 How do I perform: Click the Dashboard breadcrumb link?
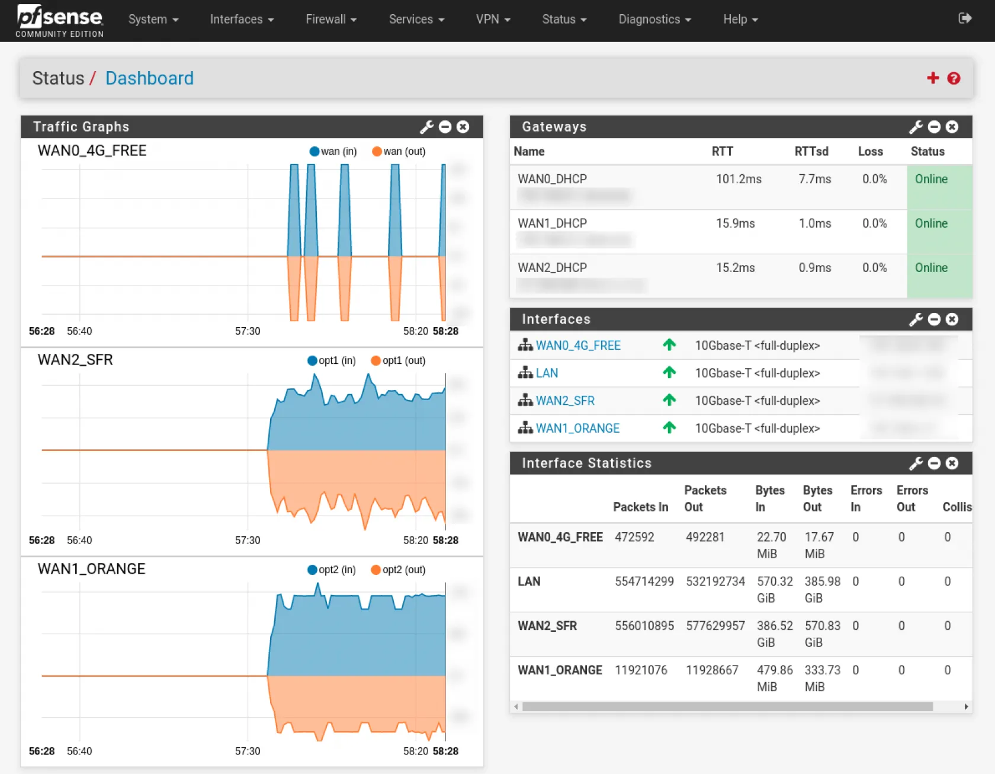149,78
